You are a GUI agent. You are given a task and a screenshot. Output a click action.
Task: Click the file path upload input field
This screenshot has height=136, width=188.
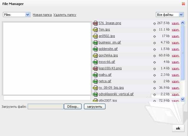(46, 107)
